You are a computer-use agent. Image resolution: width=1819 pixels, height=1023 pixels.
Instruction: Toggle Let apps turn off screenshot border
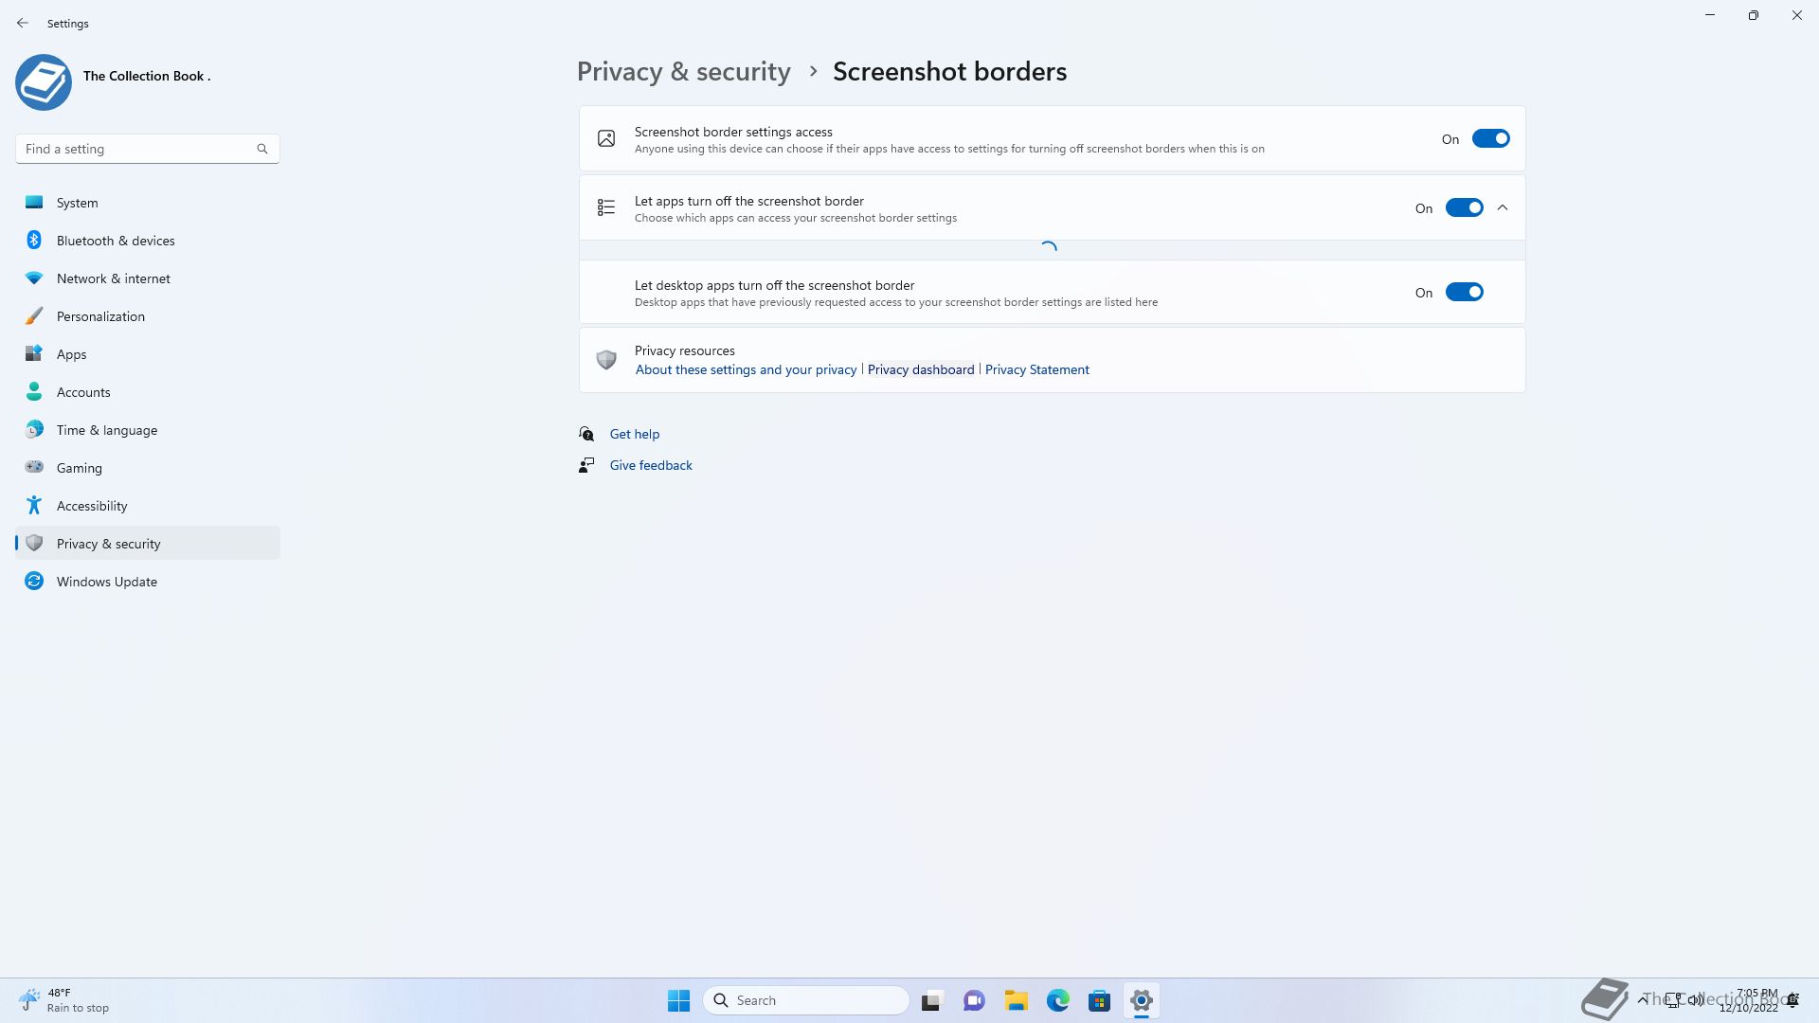(1464, 208)
